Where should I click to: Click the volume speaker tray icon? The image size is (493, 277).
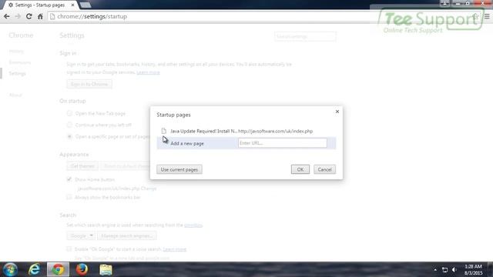[x=454, y=270]
